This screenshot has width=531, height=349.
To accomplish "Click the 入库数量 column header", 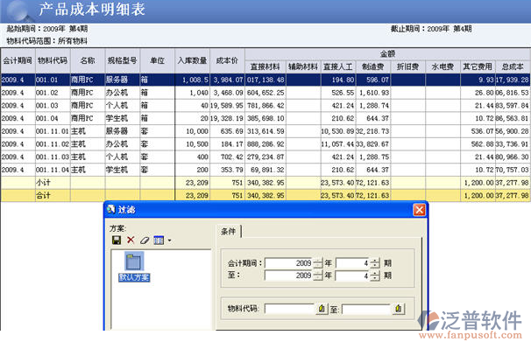I will pyautogui.click(x=193, y=60).
